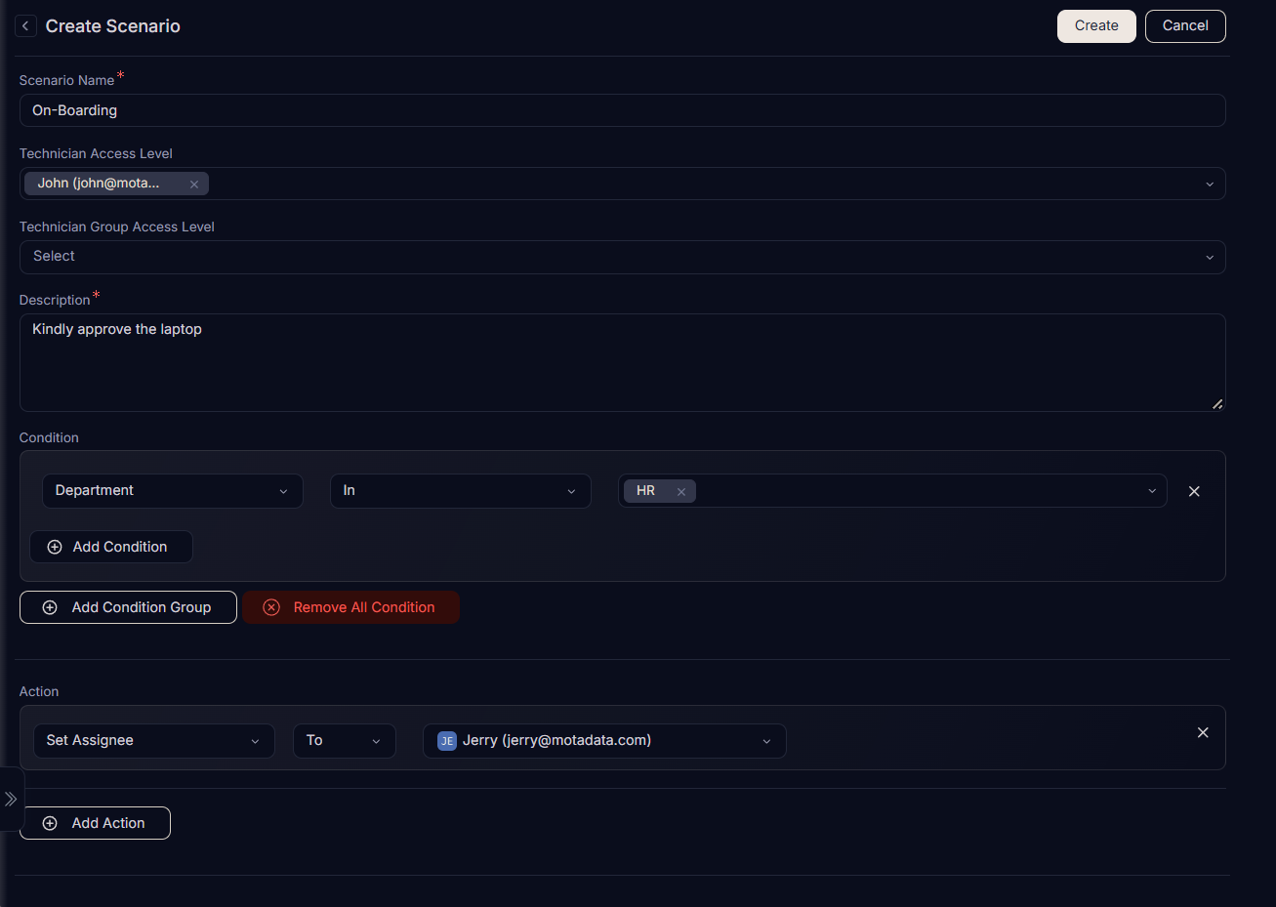Go back using the arrow beside Create Scenario
Screen dimensions: 1276x907
25,26
